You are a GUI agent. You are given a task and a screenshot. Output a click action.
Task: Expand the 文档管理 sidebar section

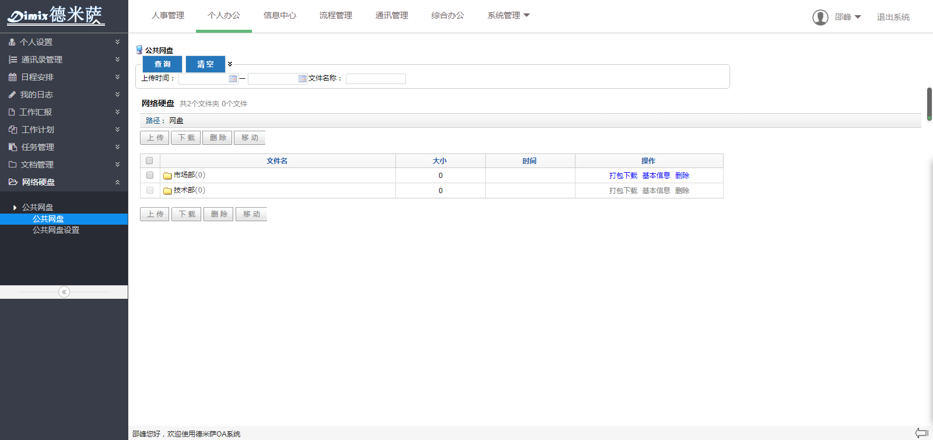pyautogui.click(x=117, y=165)
